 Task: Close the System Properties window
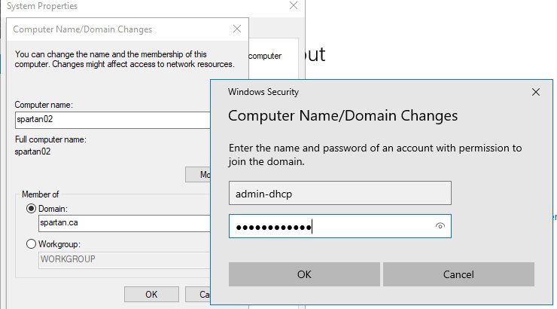coord(291,6)
